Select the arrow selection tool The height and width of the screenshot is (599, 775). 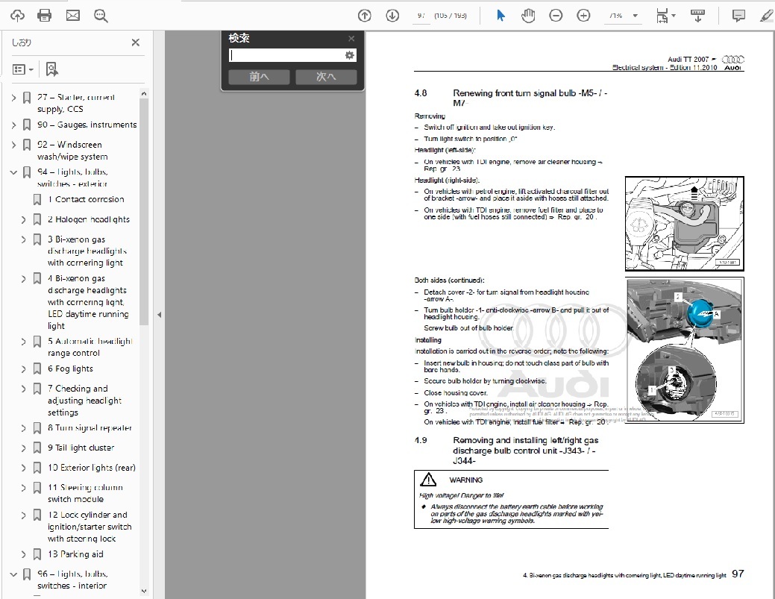tap(501, 15)
